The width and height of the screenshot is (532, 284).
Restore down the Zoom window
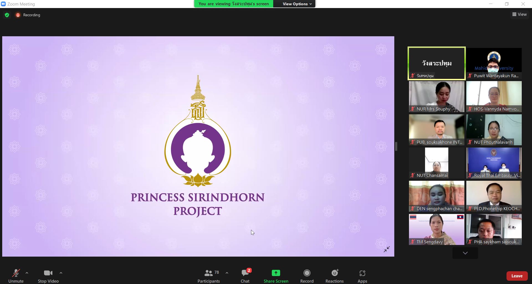click(x=507, y=4)
